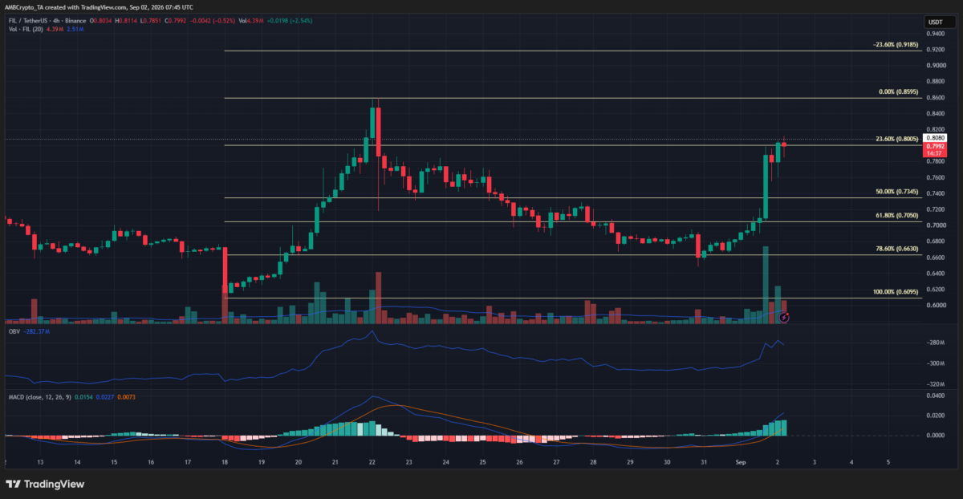
Task: Click the USDT currency label on price axis
Action: (x=933, y=23)
